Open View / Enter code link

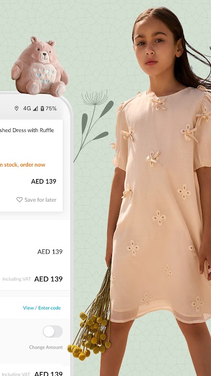coord(42,307)
